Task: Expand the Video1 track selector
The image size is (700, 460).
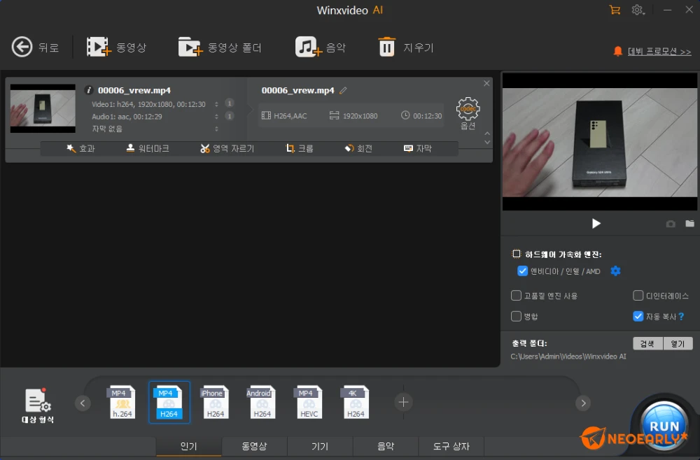Action: [x=216, y=104]
